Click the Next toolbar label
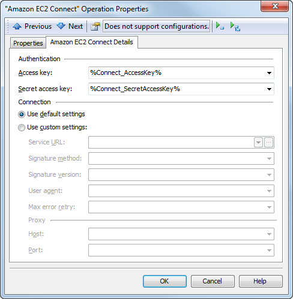The height and width of the screenshot is (299, 293). 76,26
